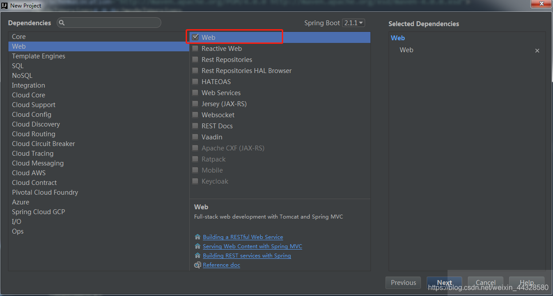Image resolution: width=553 pixels, height=296 pixels.
Task: Open the Cloud Config category
Action: pos(98,115)
